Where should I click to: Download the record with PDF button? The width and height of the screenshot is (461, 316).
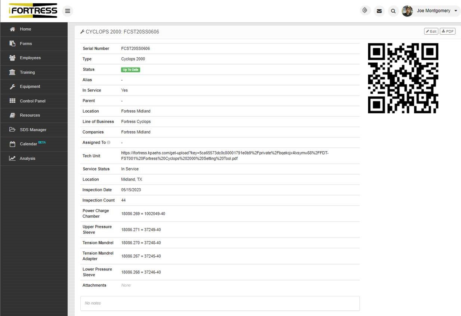[448, 31]
